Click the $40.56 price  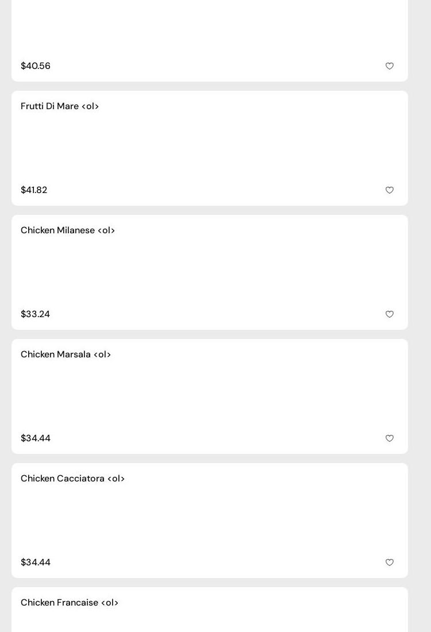36,66
